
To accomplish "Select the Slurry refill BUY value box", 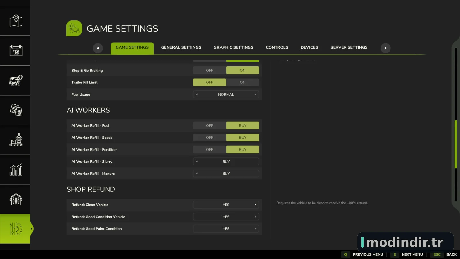I will [226, 161].
